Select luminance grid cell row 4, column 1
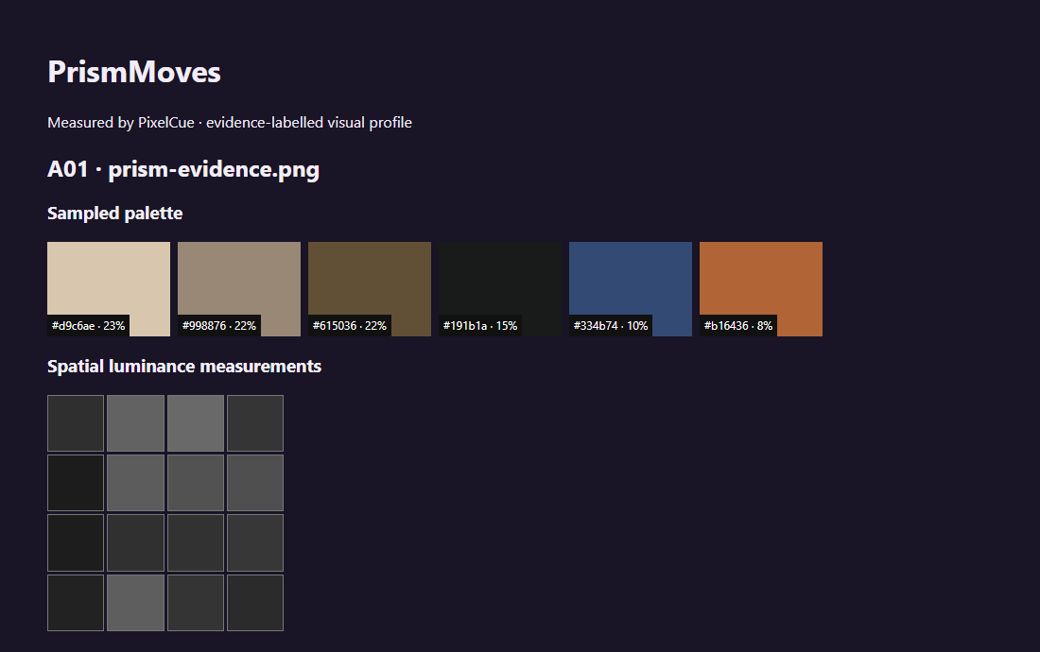 coord(76,603)
